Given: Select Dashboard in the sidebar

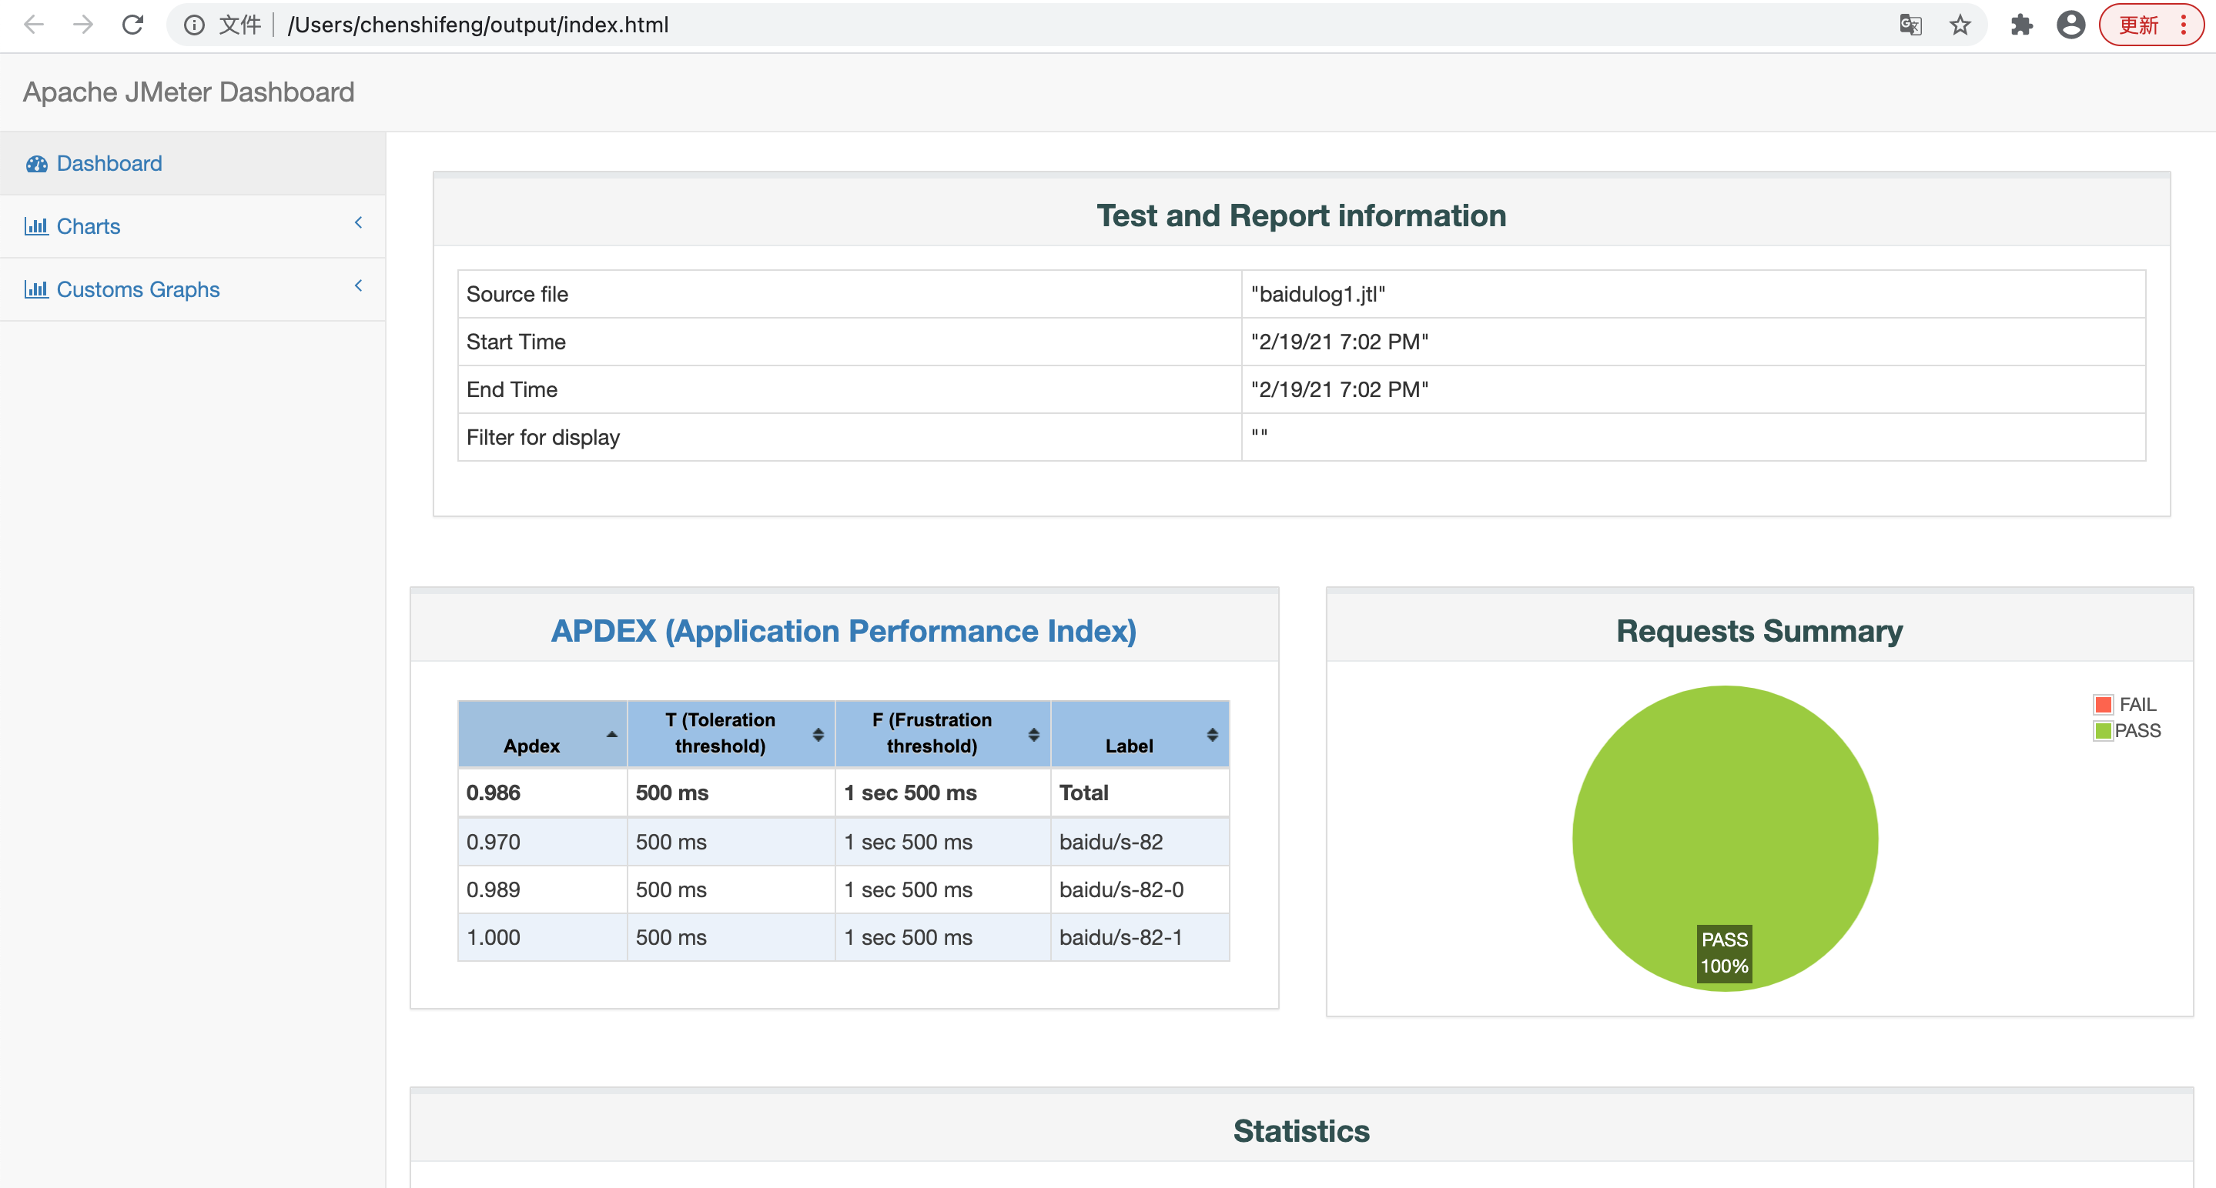Looking at the screenshot, I should (x=192, y=163).
